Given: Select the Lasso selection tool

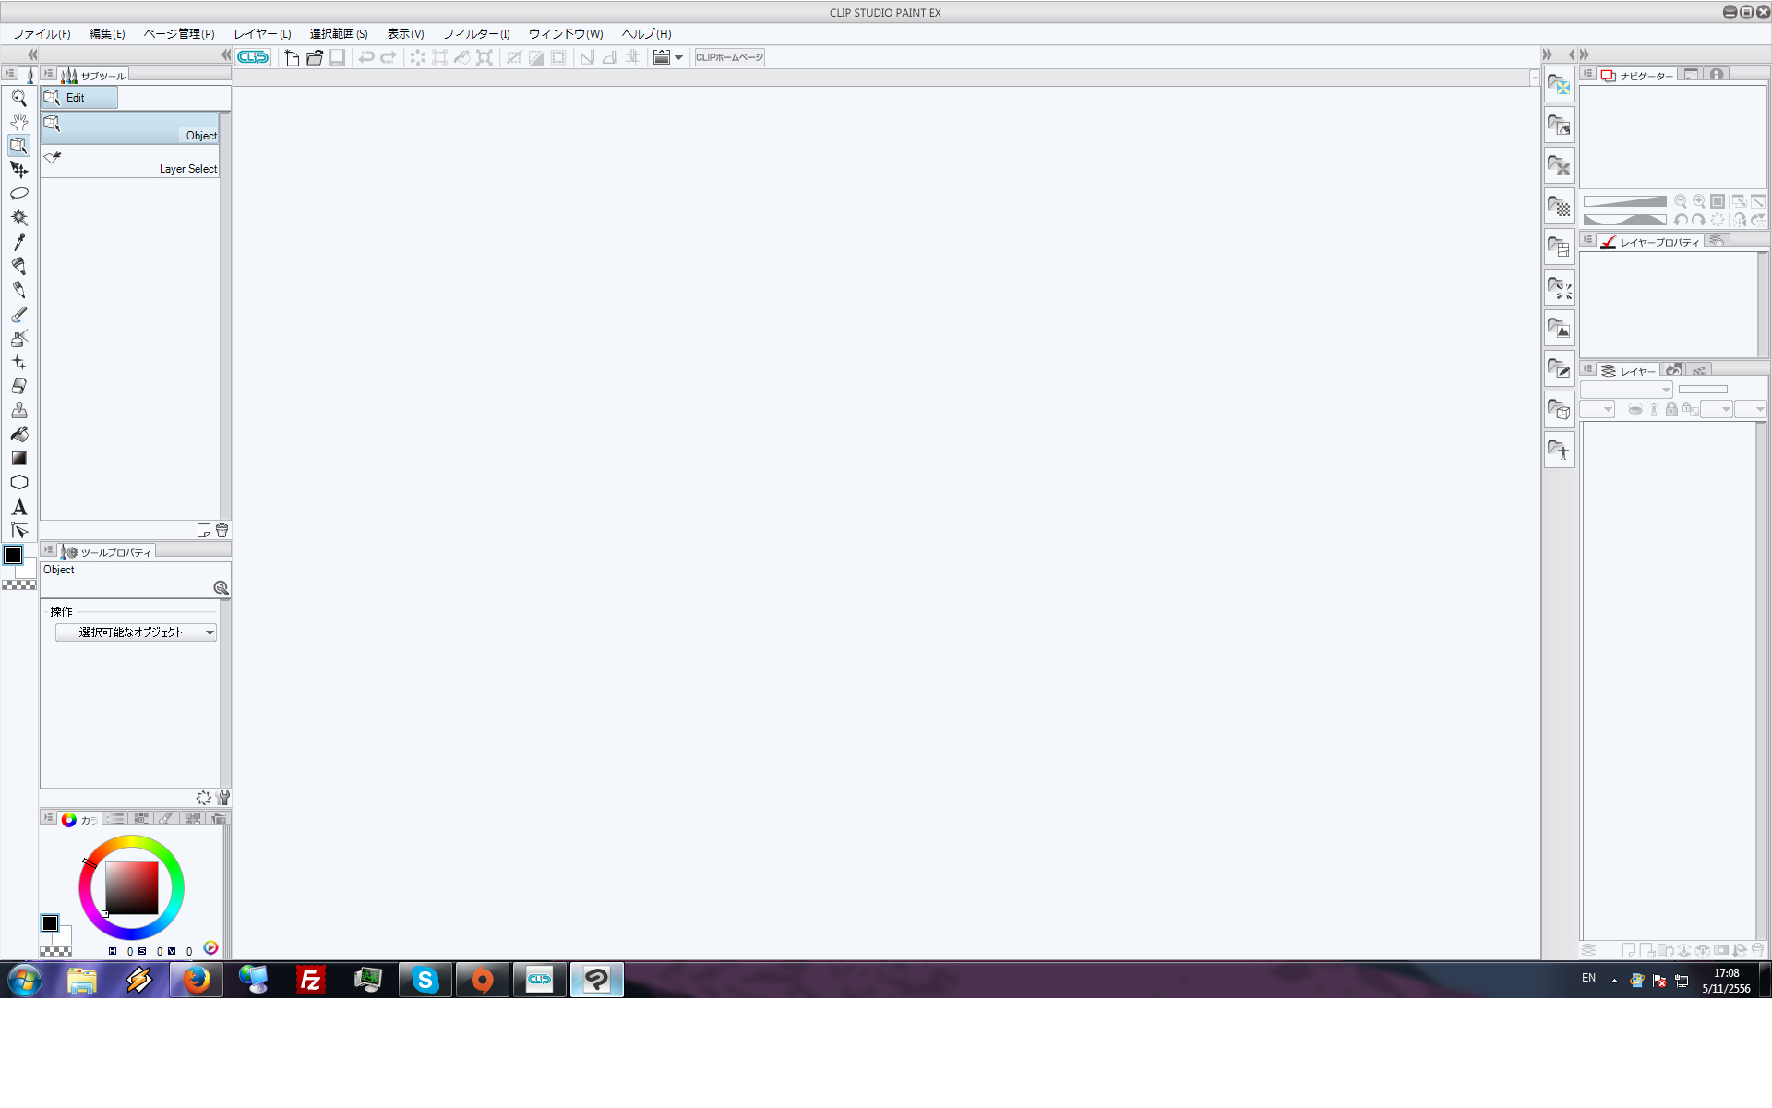Looking at the screenshot, I should pyautogui.click(x=18, y=194).
